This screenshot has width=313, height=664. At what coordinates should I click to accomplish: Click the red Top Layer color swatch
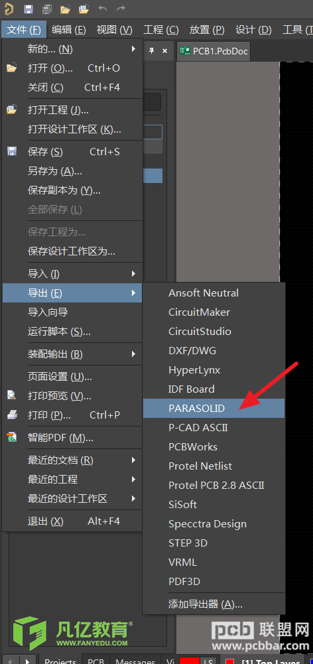click(230, 661)
